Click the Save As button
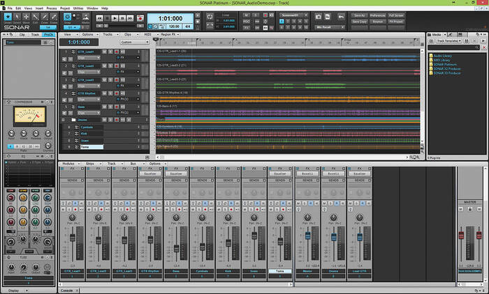Screen dimensions: 489x294 [360, 15]
